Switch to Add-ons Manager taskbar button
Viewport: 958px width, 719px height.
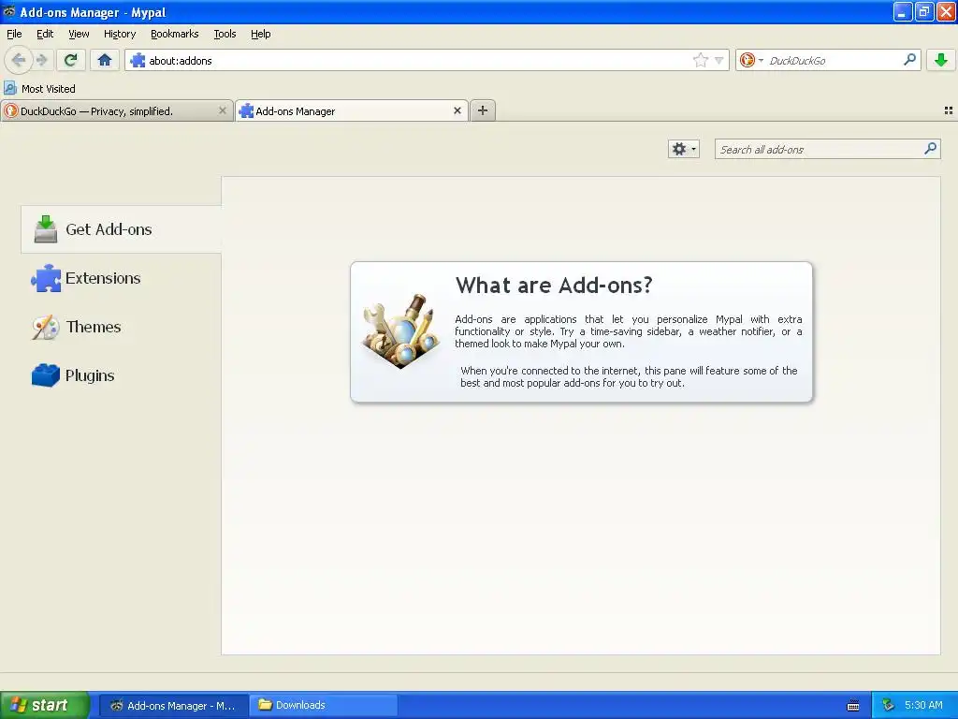point(173,706)
